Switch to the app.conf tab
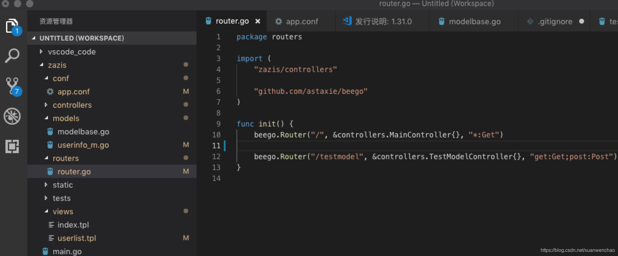618x256 pixels. 301,21
